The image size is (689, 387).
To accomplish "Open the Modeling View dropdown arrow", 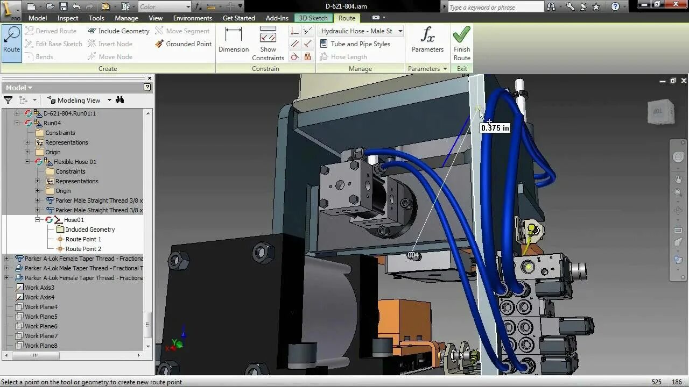I will coord(109,100).
